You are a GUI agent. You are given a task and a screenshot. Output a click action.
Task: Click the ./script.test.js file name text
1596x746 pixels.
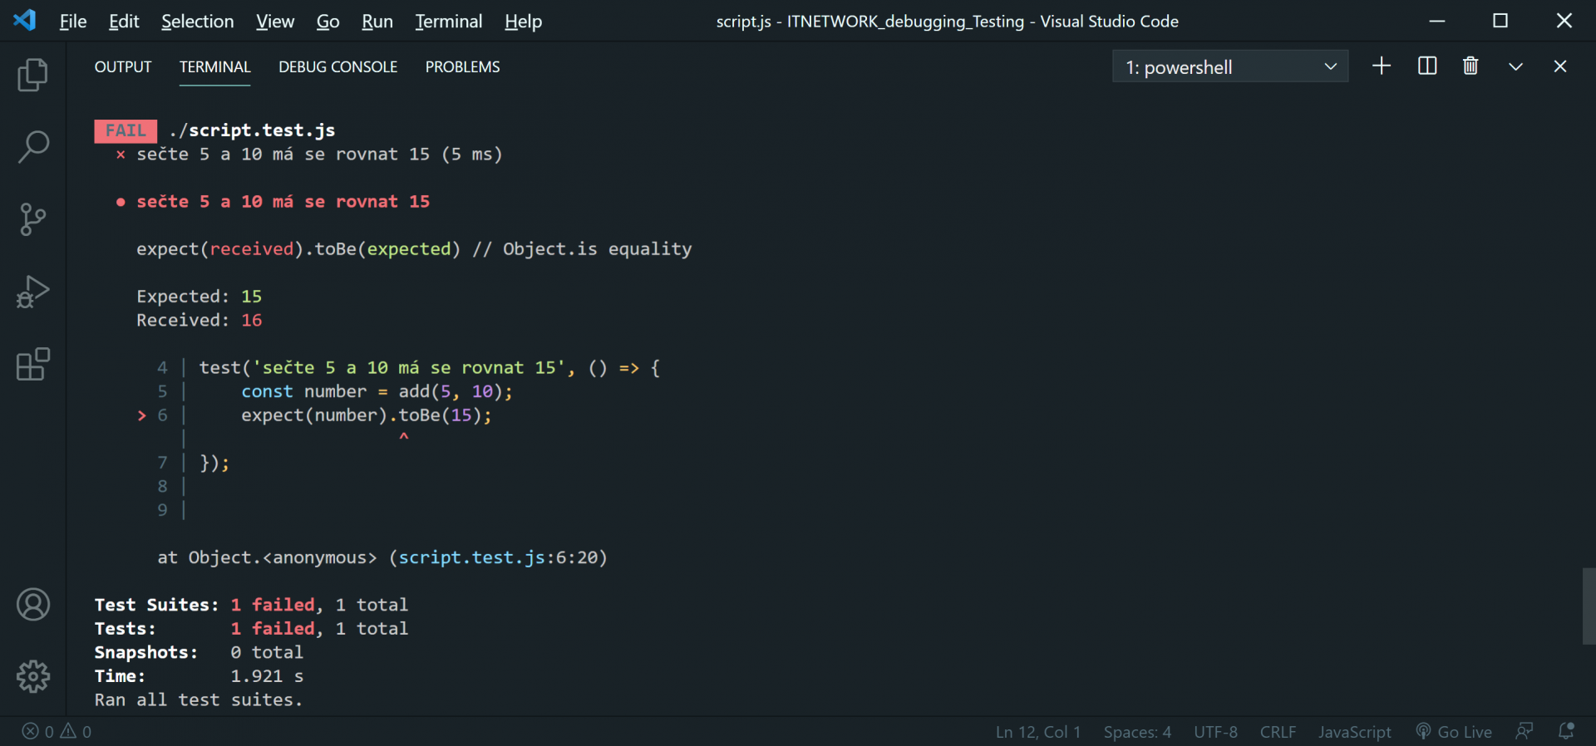click(x=252, y=130)
